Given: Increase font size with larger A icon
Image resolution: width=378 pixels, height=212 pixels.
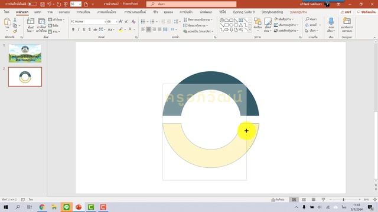Looking at the screenshot, I should [120, 22].
